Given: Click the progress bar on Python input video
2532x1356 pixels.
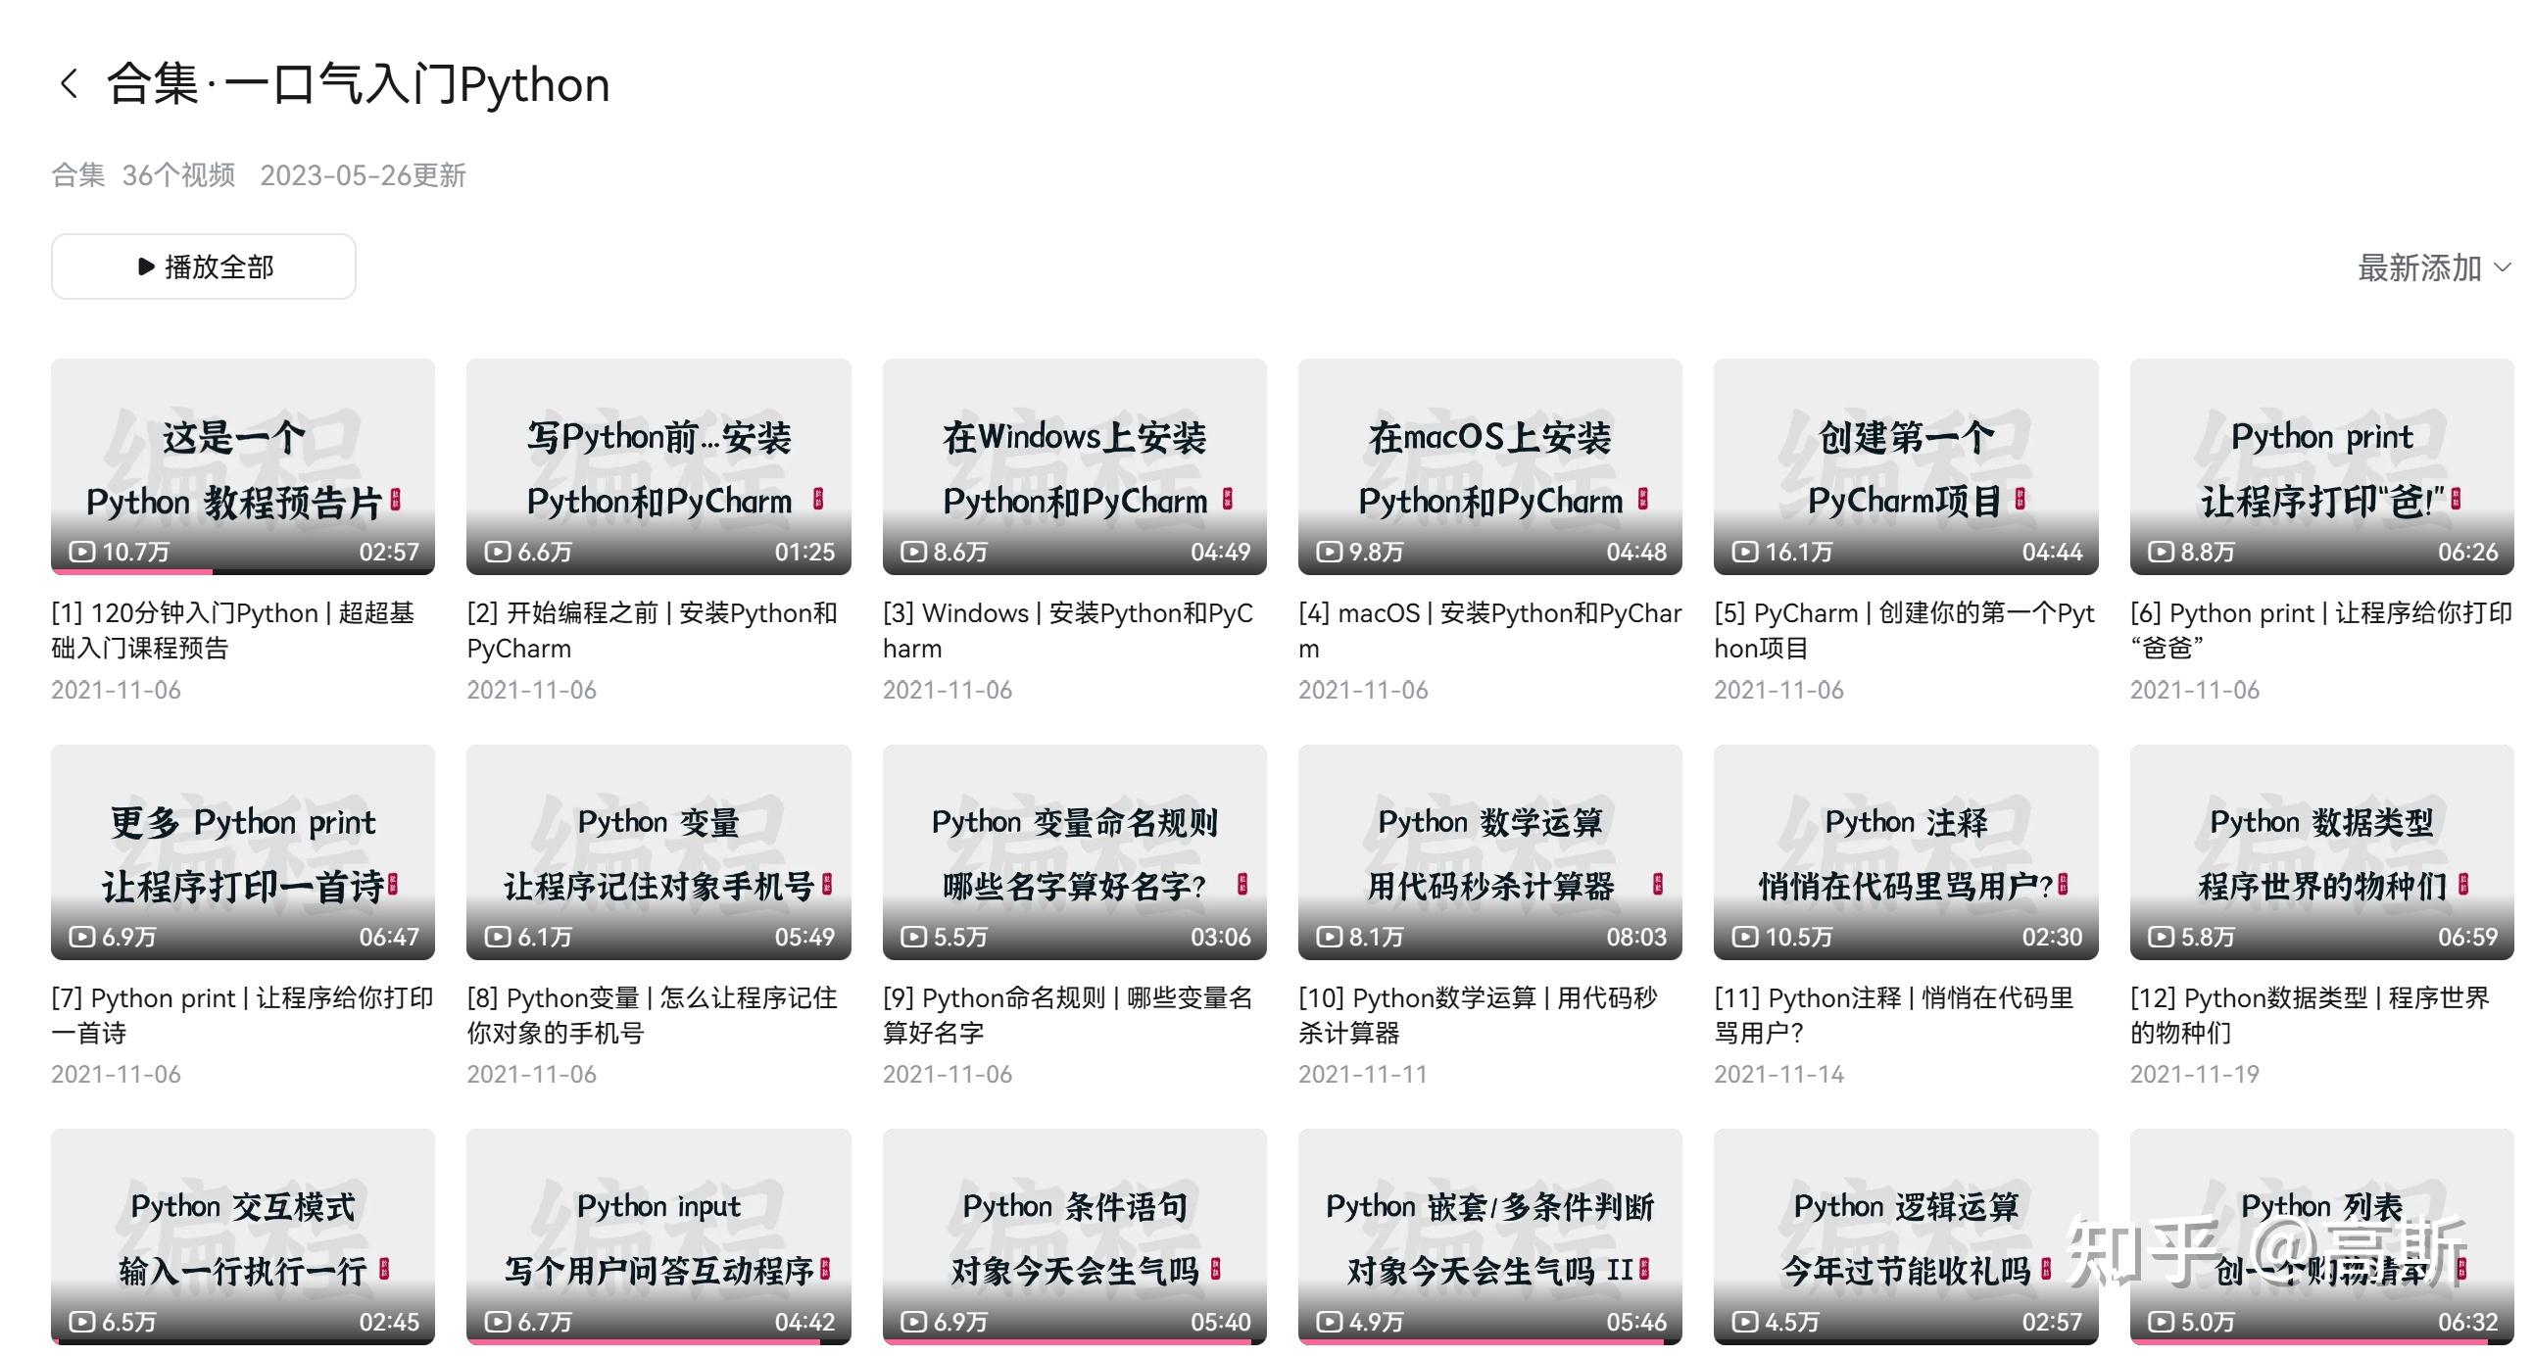Looking at the screenshot, I should (x=658, y=1341).
